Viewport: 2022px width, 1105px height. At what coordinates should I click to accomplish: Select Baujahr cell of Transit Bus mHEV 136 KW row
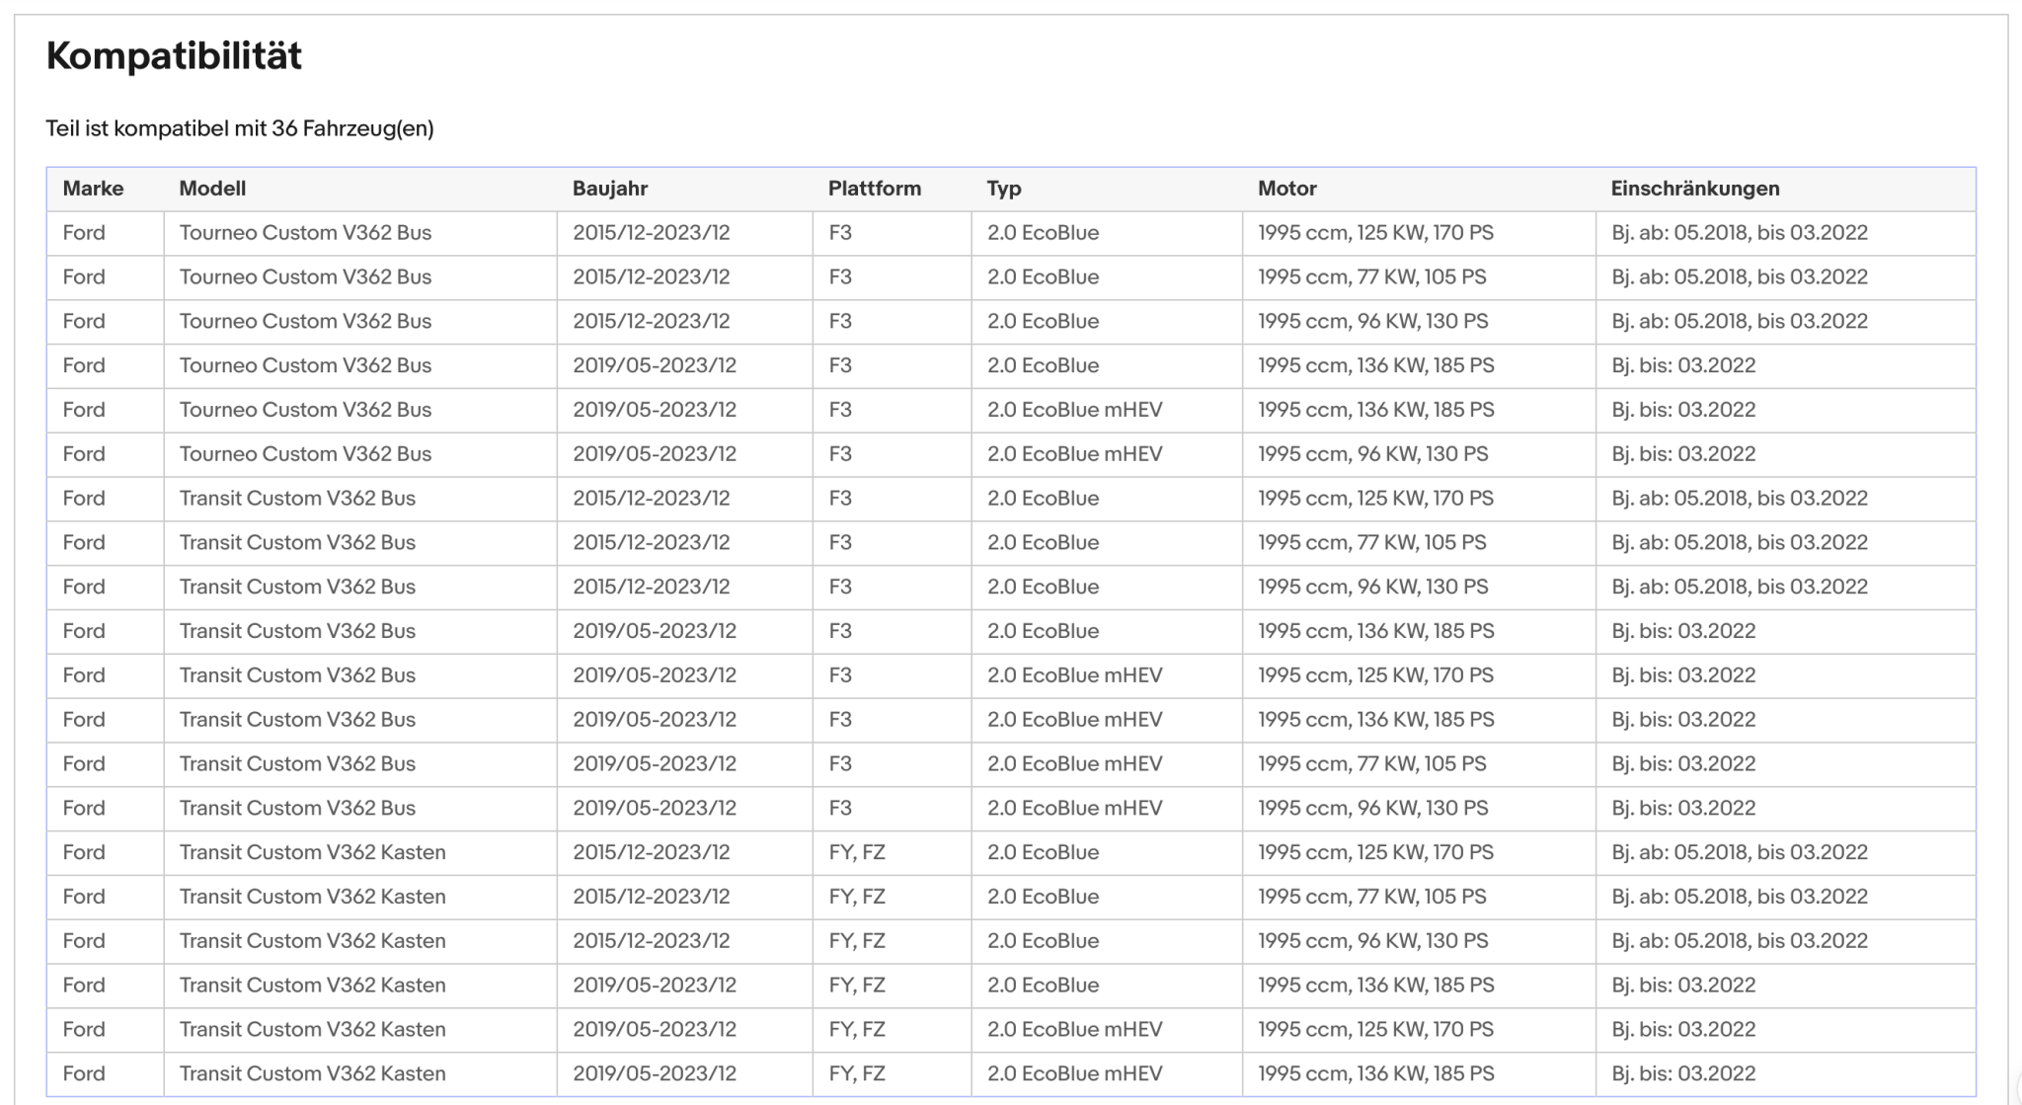(x=685, y=720)
